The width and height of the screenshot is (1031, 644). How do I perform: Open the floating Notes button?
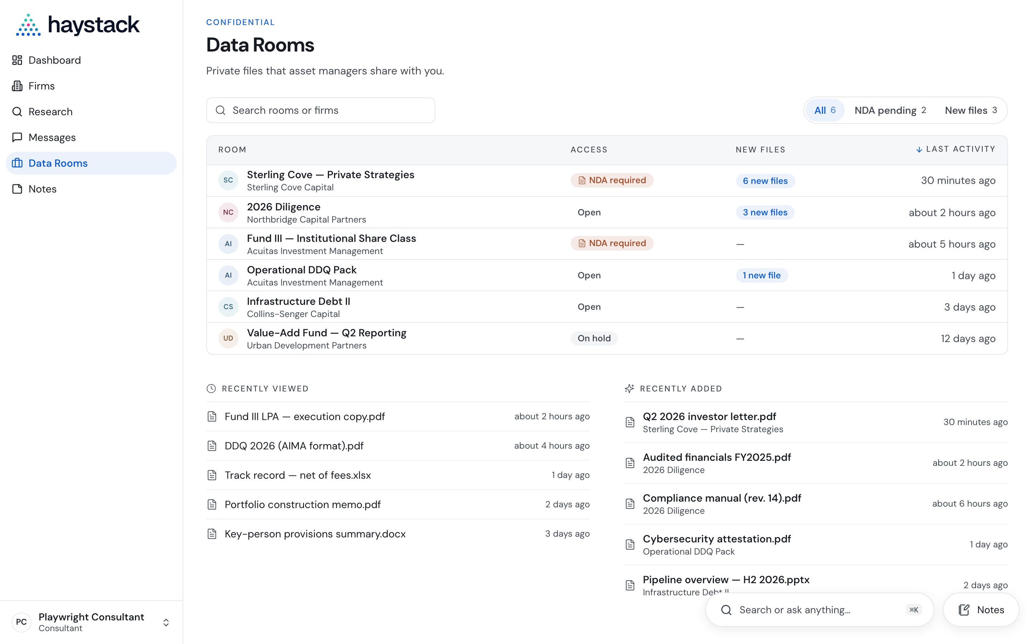[x=981, y=610]
